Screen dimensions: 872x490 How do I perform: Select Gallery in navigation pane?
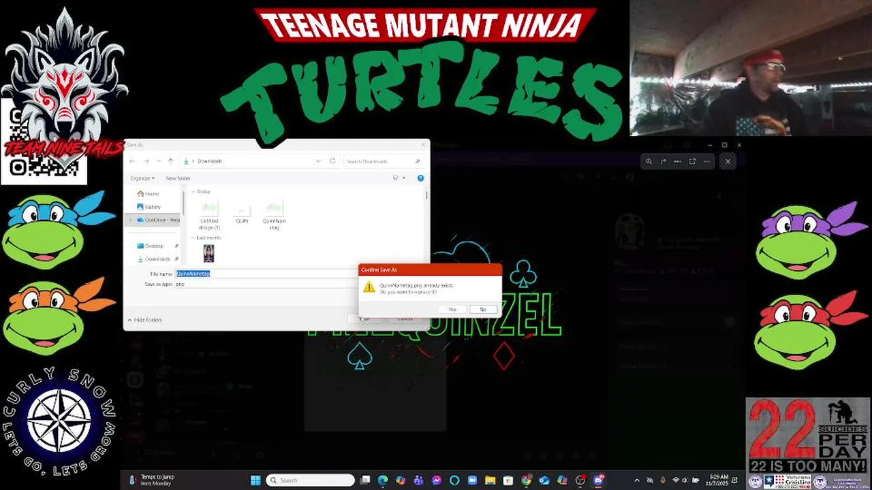(x=149, y=207)
